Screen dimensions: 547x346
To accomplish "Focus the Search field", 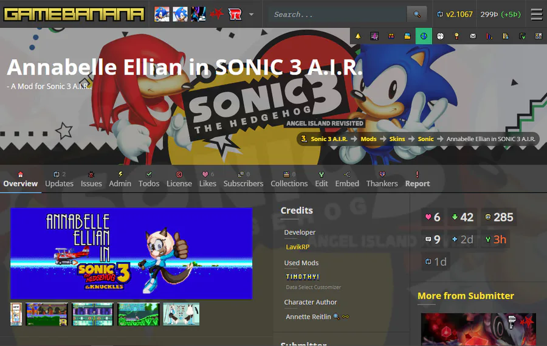I will (338, 15).
